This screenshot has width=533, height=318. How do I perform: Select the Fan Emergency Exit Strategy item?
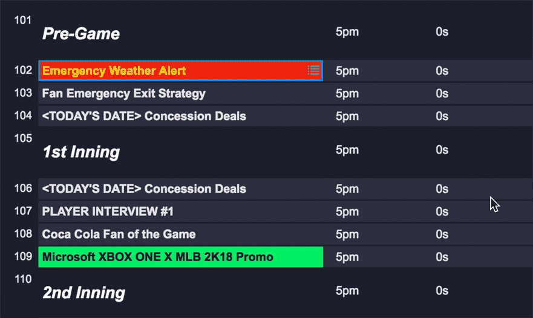click(x=123, y=94)
